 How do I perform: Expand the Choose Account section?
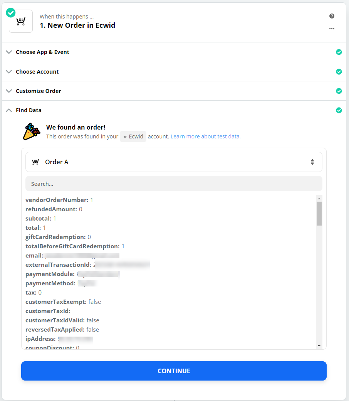[37, 71]
